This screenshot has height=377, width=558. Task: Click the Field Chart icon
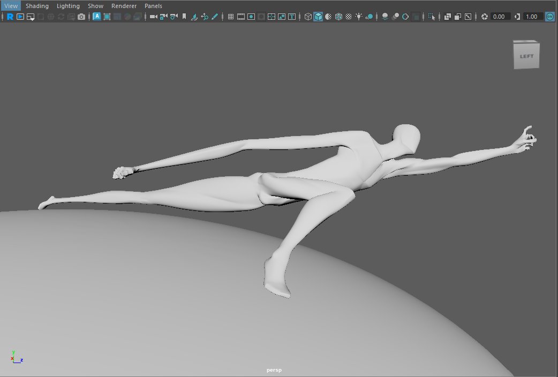[x=272, y=17]
